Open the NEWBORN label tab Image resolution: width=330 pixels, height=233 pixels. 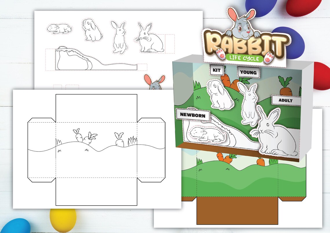coord(193,115)
